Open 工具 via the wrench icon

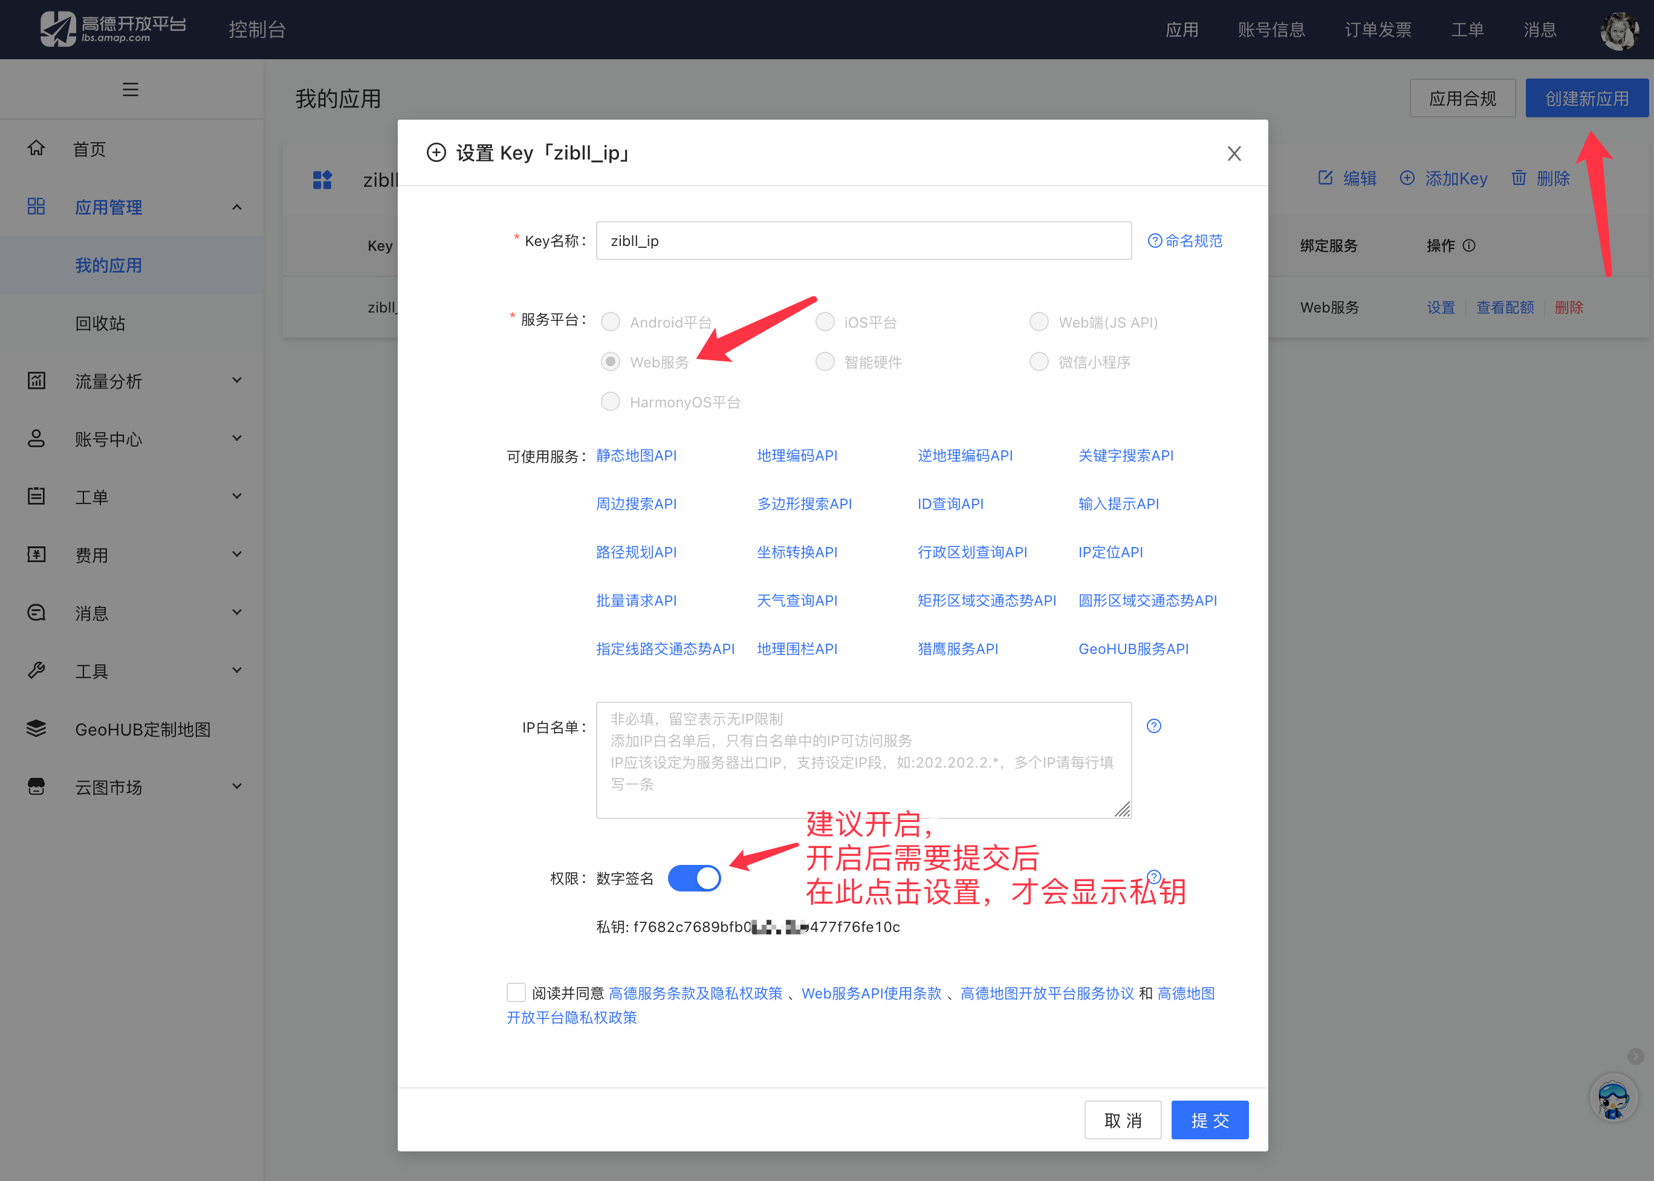36,670
